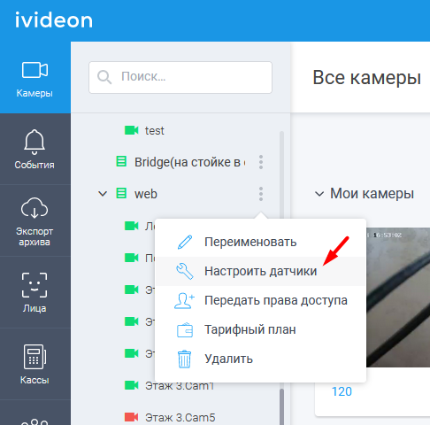The image size is (430, 425).
Task: Open the События bell section
Action: (35, 149)
